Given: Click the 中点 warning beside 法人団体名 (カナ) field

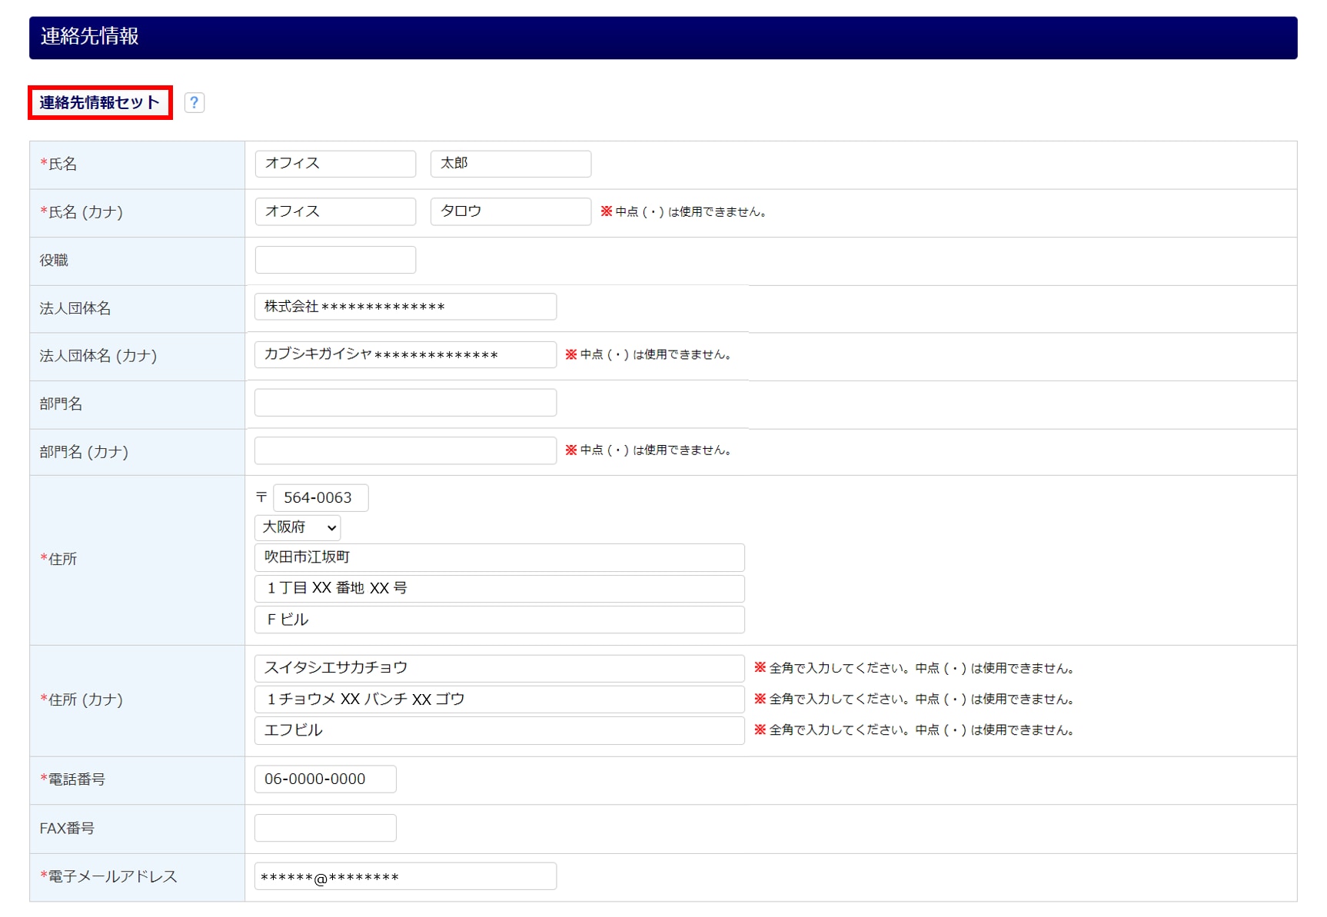Looking at the screenshot, I should (x=648, y=354).
